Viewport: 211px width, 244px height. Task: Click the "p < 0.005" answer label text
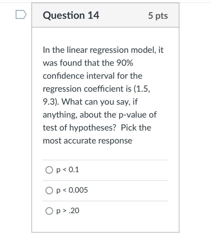[72, 190]
